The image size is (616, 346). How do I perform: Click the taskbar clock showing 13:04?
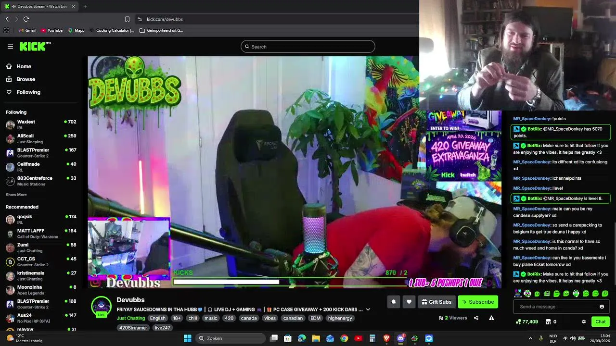point(600,338)
